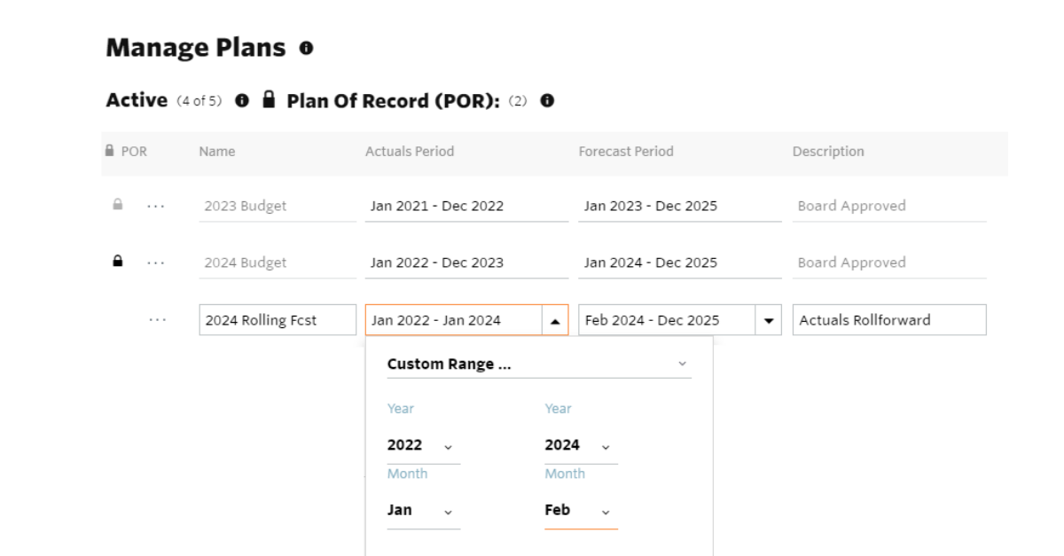Click the Actuals Rollforward description field
This screenshot has height=556, width=1064.
tap(889, 320)
